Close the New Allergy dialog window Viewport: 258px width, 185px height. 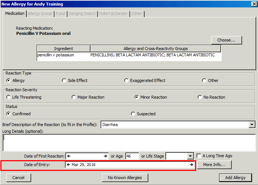coord(254,4)
